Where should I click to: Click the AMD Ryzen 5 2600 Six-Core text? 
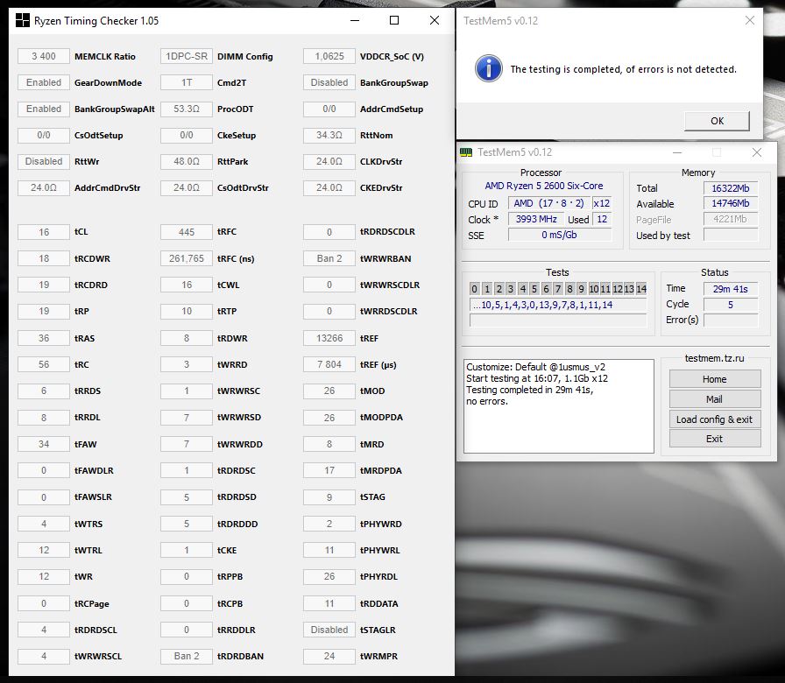544,186
